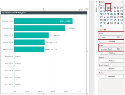This screenshot has height=95, width=125.
Task: Expand the Rank Value (Sales) chevron
Action: 121,49
